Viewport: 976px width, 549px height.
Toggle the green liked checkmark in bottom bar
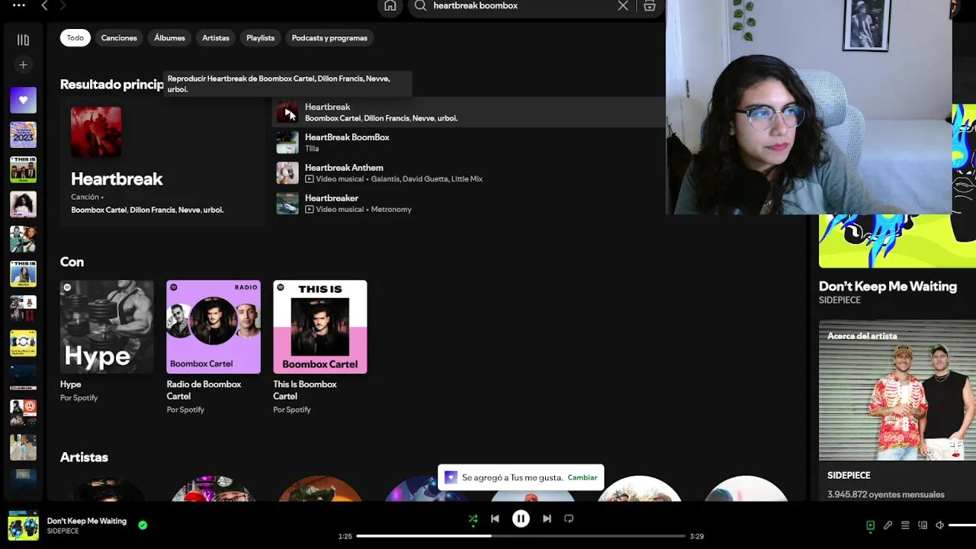click(143, 525)
